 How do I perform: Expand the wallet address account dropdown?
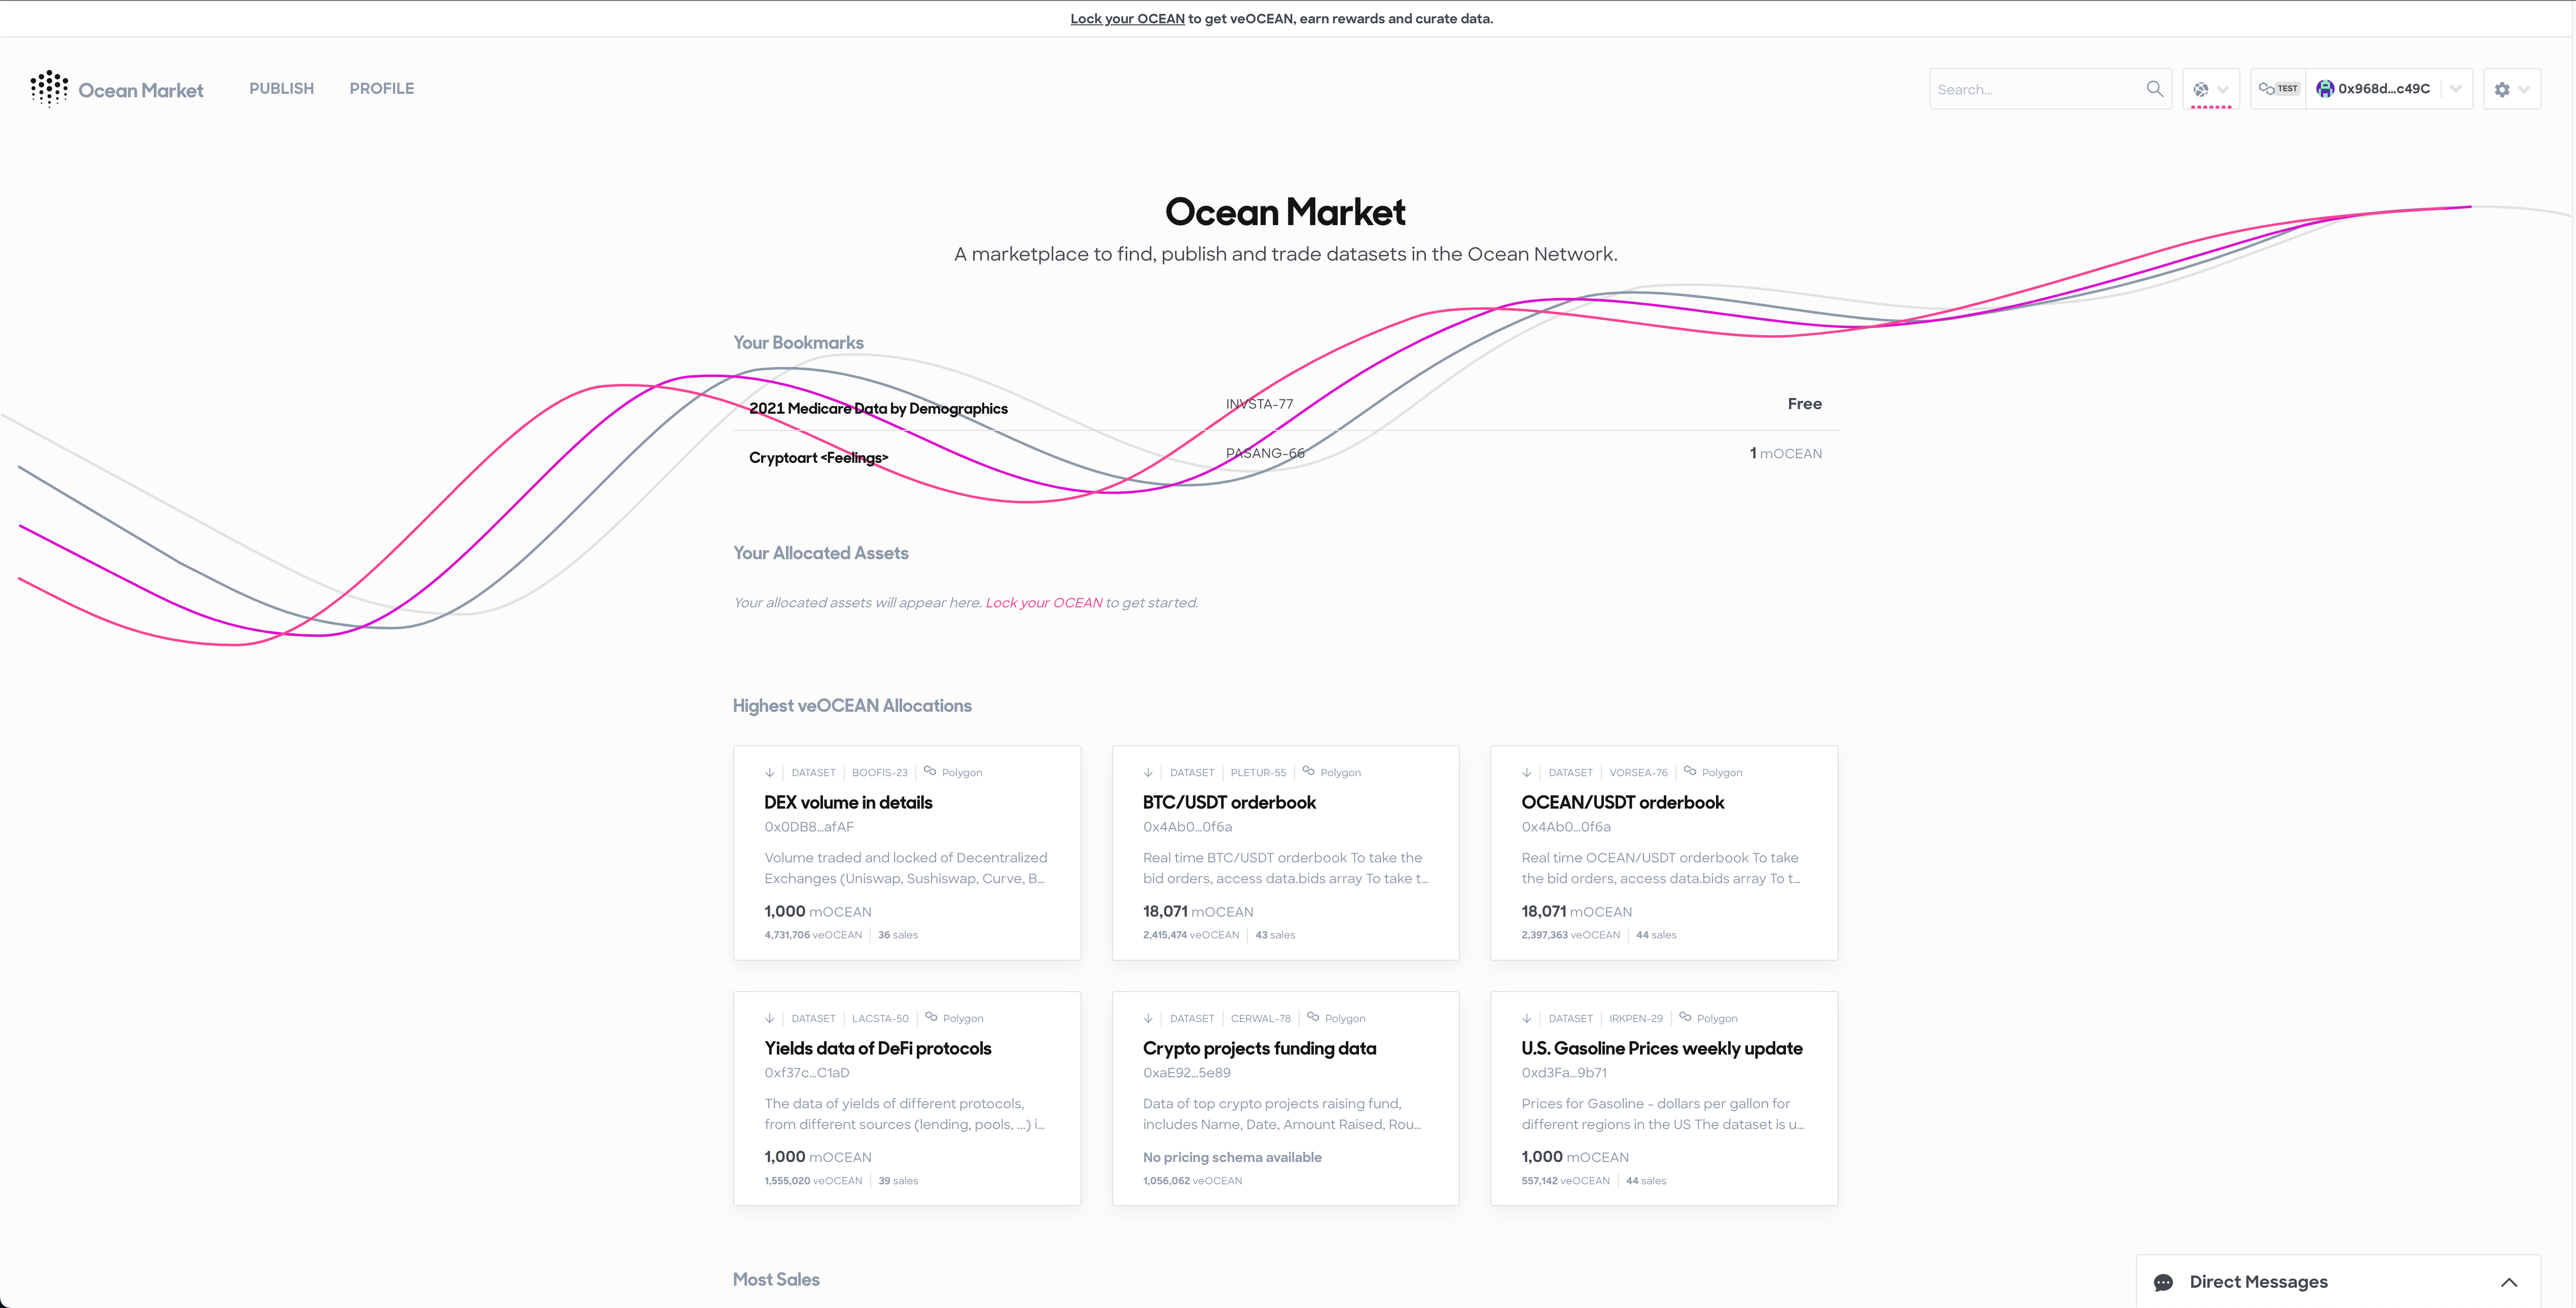[2455, 89]
